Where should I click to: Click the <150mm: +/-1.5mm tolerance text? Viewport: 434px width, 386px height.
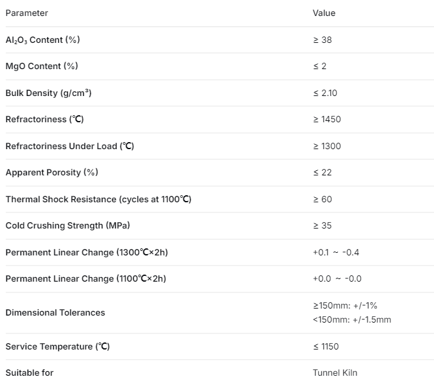coord(352,319)
